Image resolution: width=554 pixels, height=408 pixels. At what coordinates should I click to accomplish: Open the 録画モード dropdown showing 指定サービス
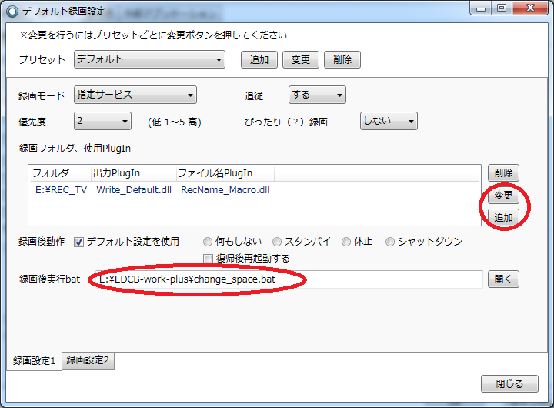[135, 95]
